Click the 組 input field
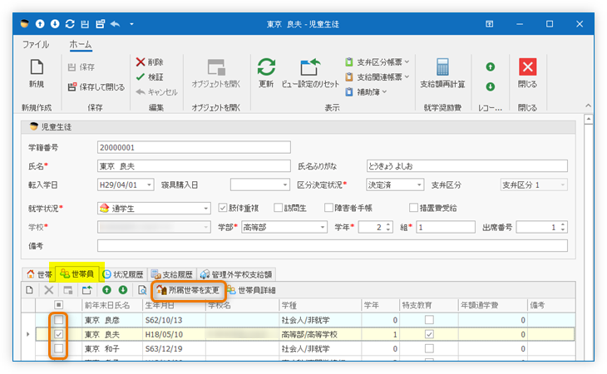This screenshot has width=607, height=374. pos(446,227)
